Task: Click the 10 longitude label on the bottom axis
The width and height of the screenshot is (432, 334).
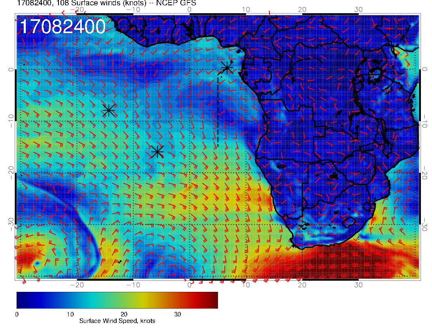Action: 246,285
